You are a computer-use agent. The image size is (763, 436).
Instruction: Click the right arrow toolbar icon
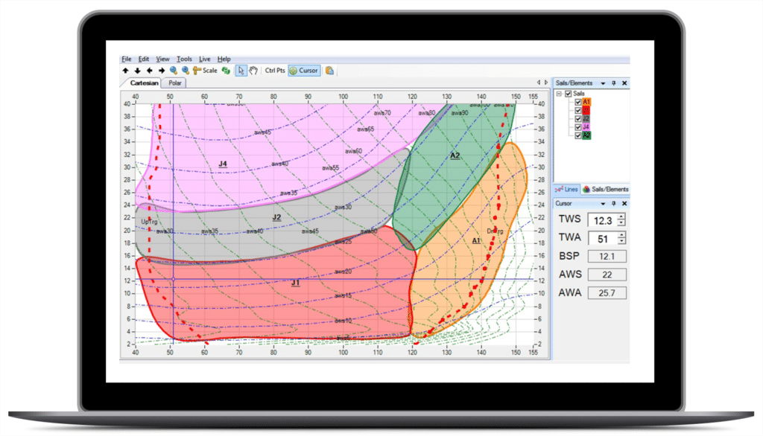point(162,71)
